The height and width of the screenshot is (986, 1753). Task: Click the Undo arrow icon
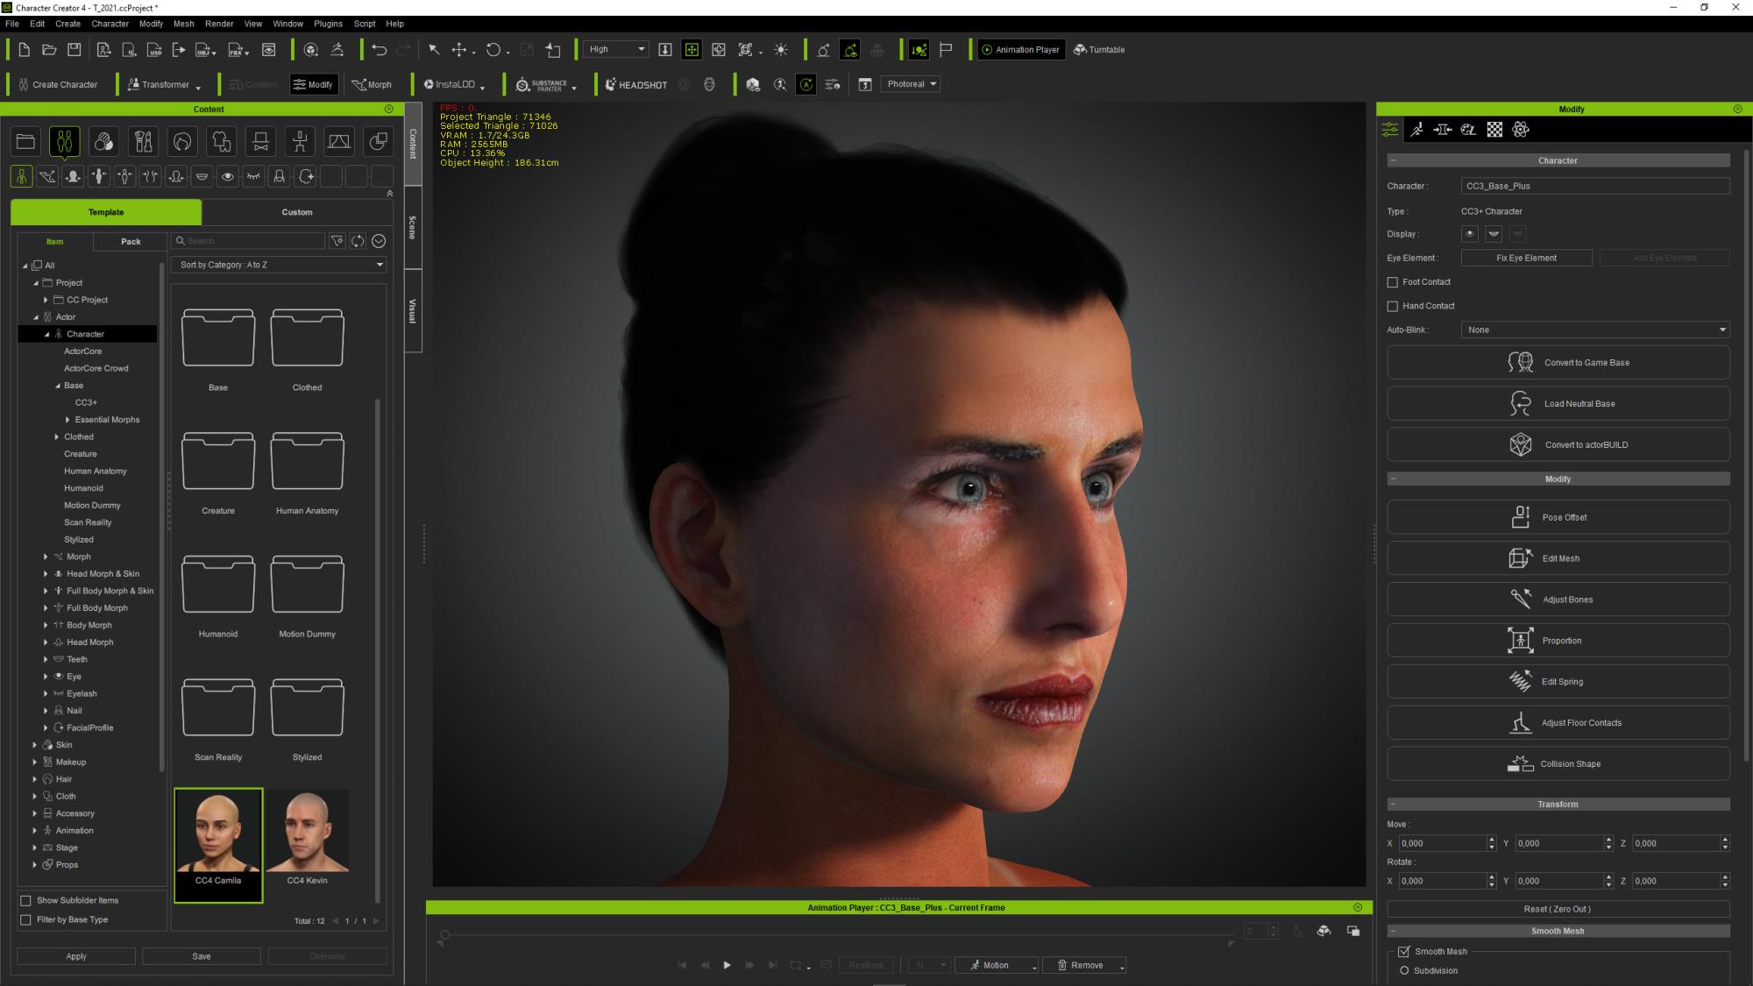[x=379, y=50]
